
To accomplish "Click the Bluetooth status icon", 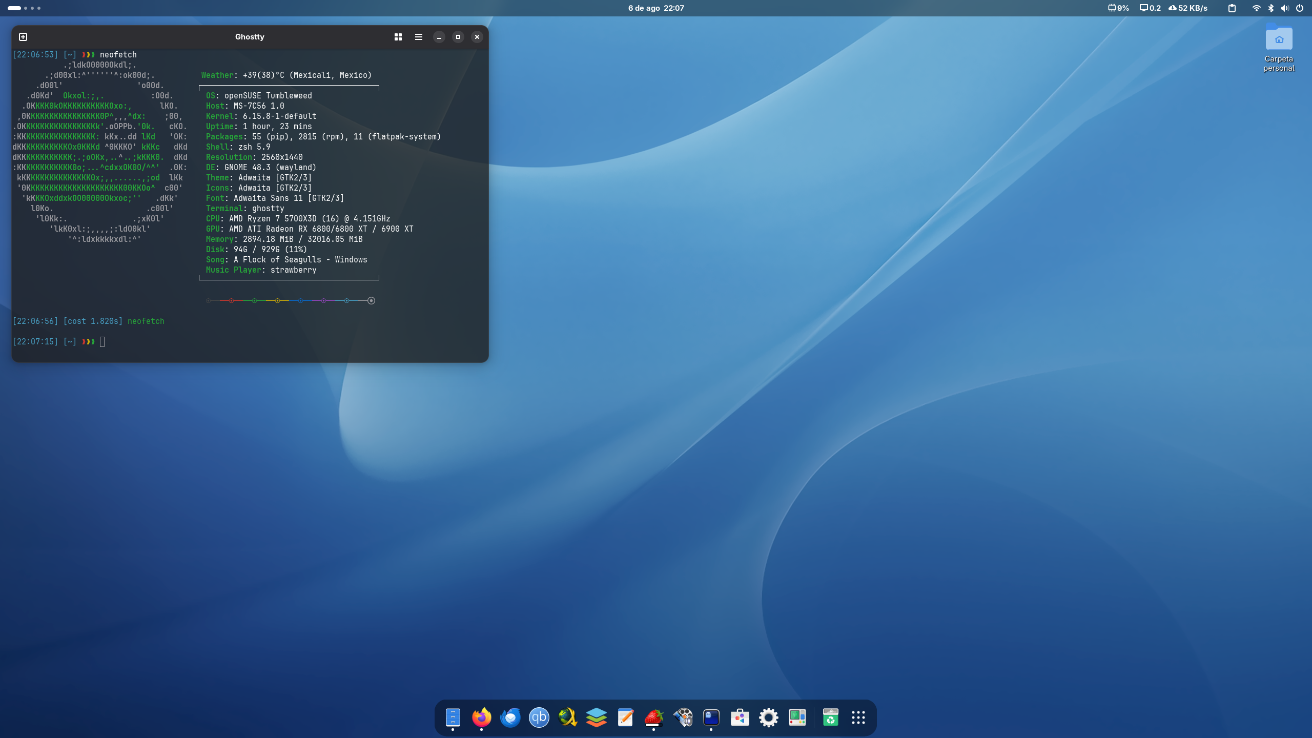I will (x=1271, y=8).
